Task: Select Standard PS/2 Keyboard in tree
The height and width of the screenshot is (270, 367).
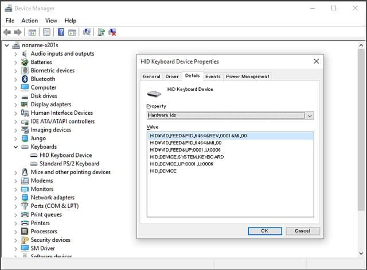Action: tap(69, 164)
